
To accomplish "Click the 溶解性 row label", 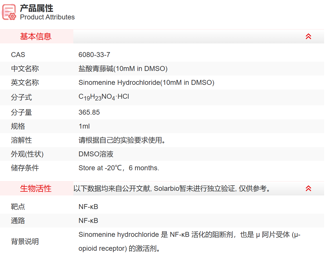I will (21, 140).
